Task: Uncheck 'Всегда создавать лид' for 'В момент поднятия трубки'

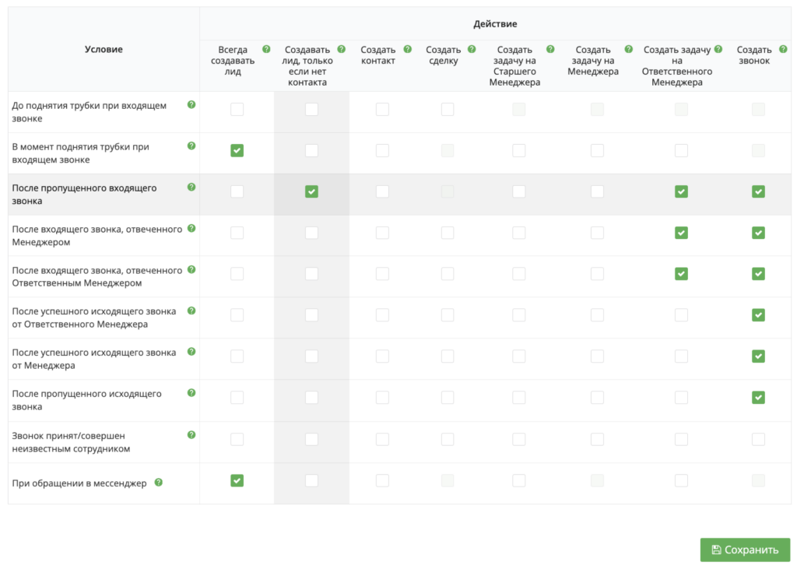Action: (x=237, y=150)
